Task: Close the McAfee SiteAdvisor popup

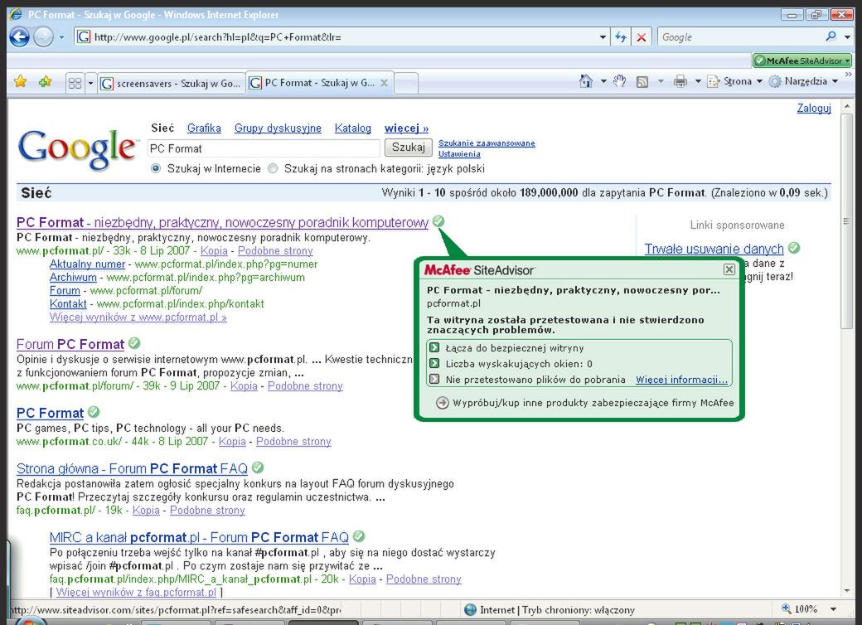Action: coord(729,269)
